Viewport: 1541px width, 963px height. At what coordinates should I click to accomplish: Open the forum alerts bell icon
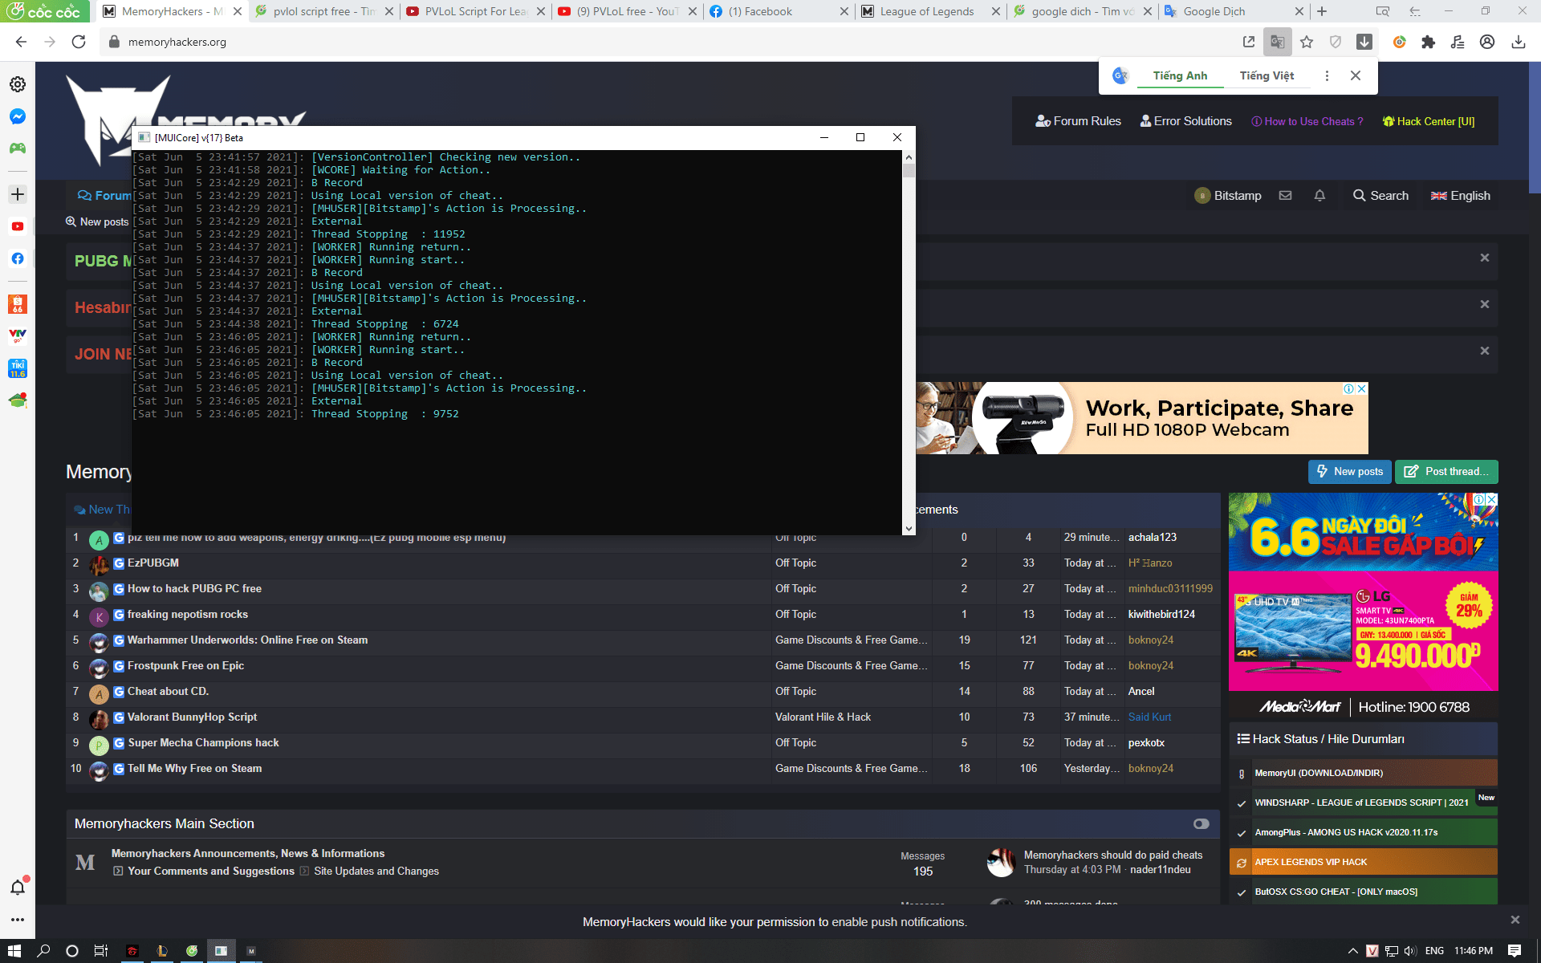(x=1319, y=195)
